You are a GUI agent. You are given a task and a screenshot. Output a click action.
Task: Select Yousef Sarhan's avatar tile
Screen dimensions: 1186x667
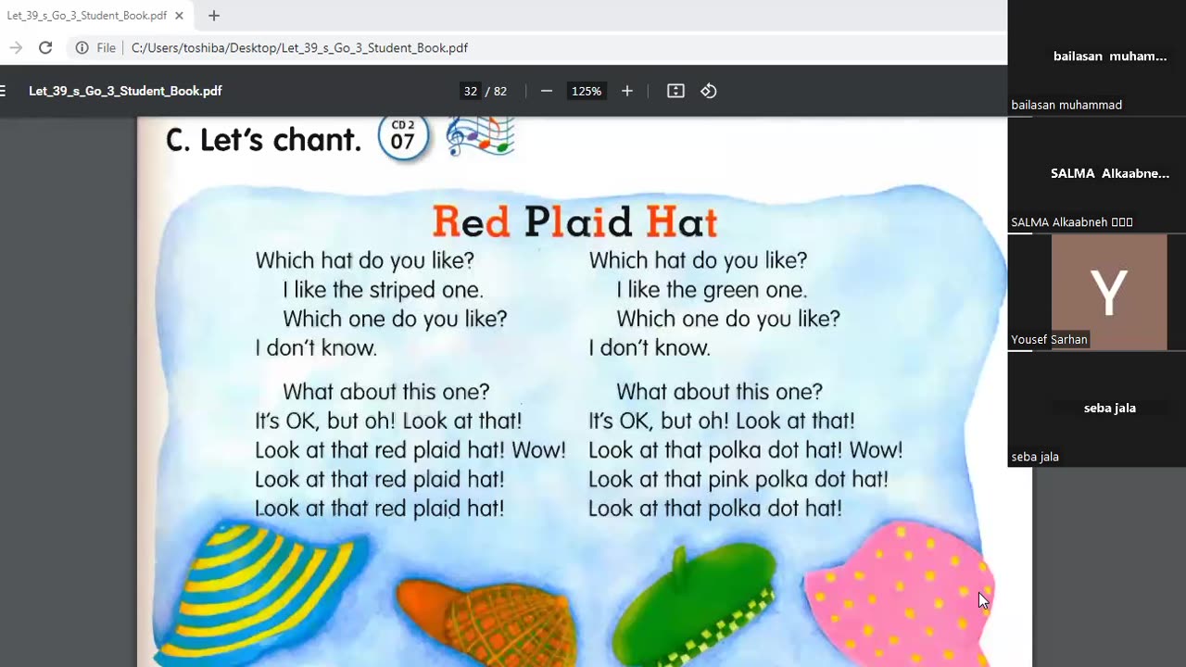[x=1109, y=293]
